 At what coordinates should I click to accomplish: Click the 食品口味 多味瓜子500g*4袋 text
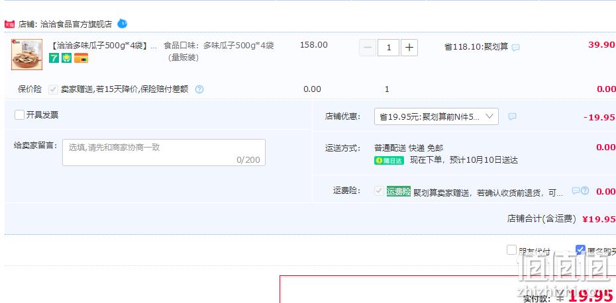219,52
